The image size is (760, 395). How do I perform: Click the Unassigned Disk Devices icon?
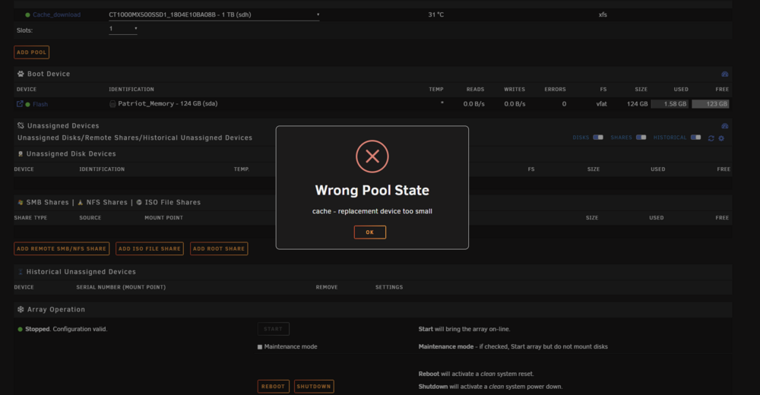pos(21,153)
